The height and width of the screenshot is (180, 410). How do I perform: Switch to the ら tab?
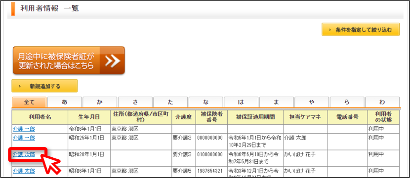347,102
